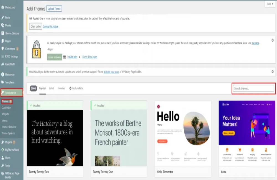Image resolution: width=277 pixels, height=180 pixels.
Task: Switch to the Latest tab
Action: 52,88
